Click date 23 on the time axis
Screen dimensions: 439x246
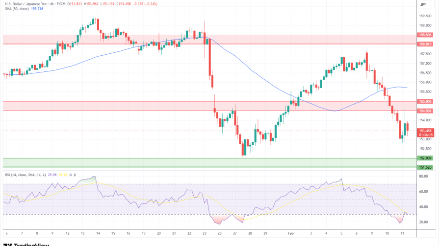[205, 233]
